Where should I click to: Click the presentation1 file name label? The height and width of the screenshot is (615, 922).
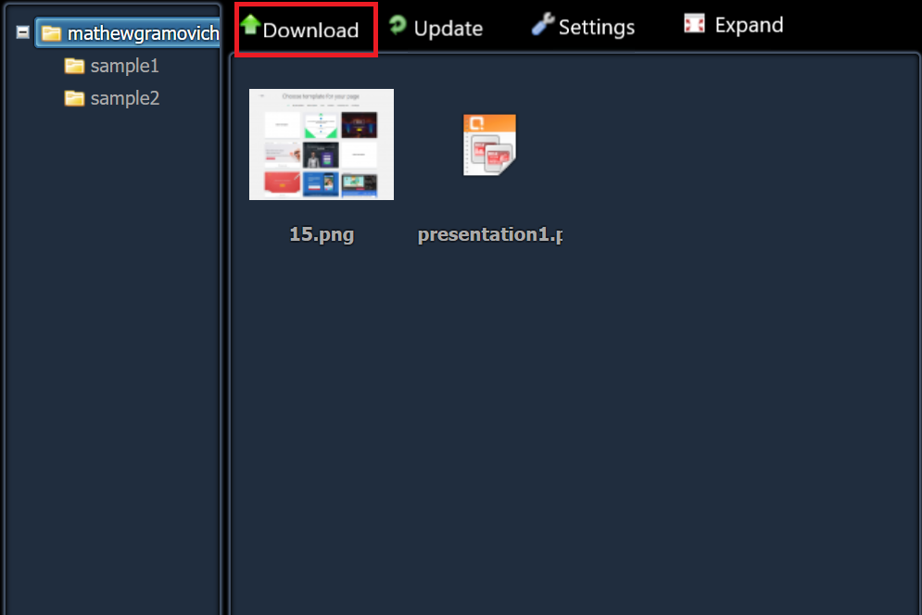click(x=490, y=234)
